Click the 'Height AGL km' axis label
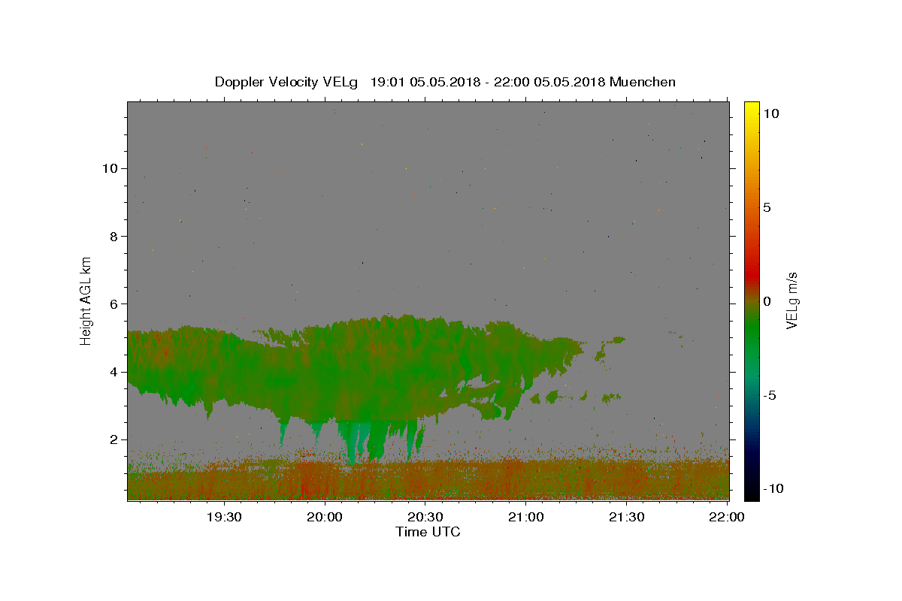902x601 pixels. click(86, 300)
